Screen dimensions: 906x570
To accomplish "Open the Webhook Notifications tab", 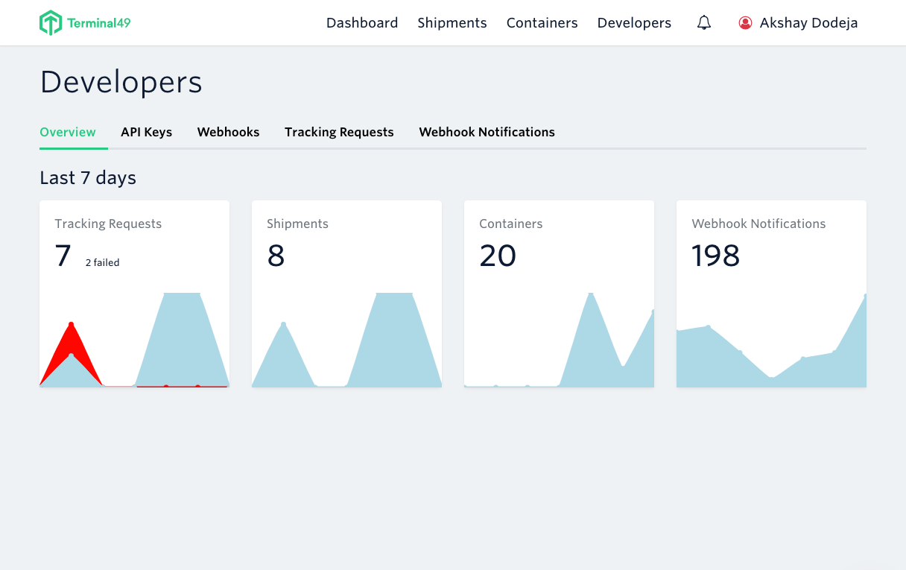I will point(487,132).
